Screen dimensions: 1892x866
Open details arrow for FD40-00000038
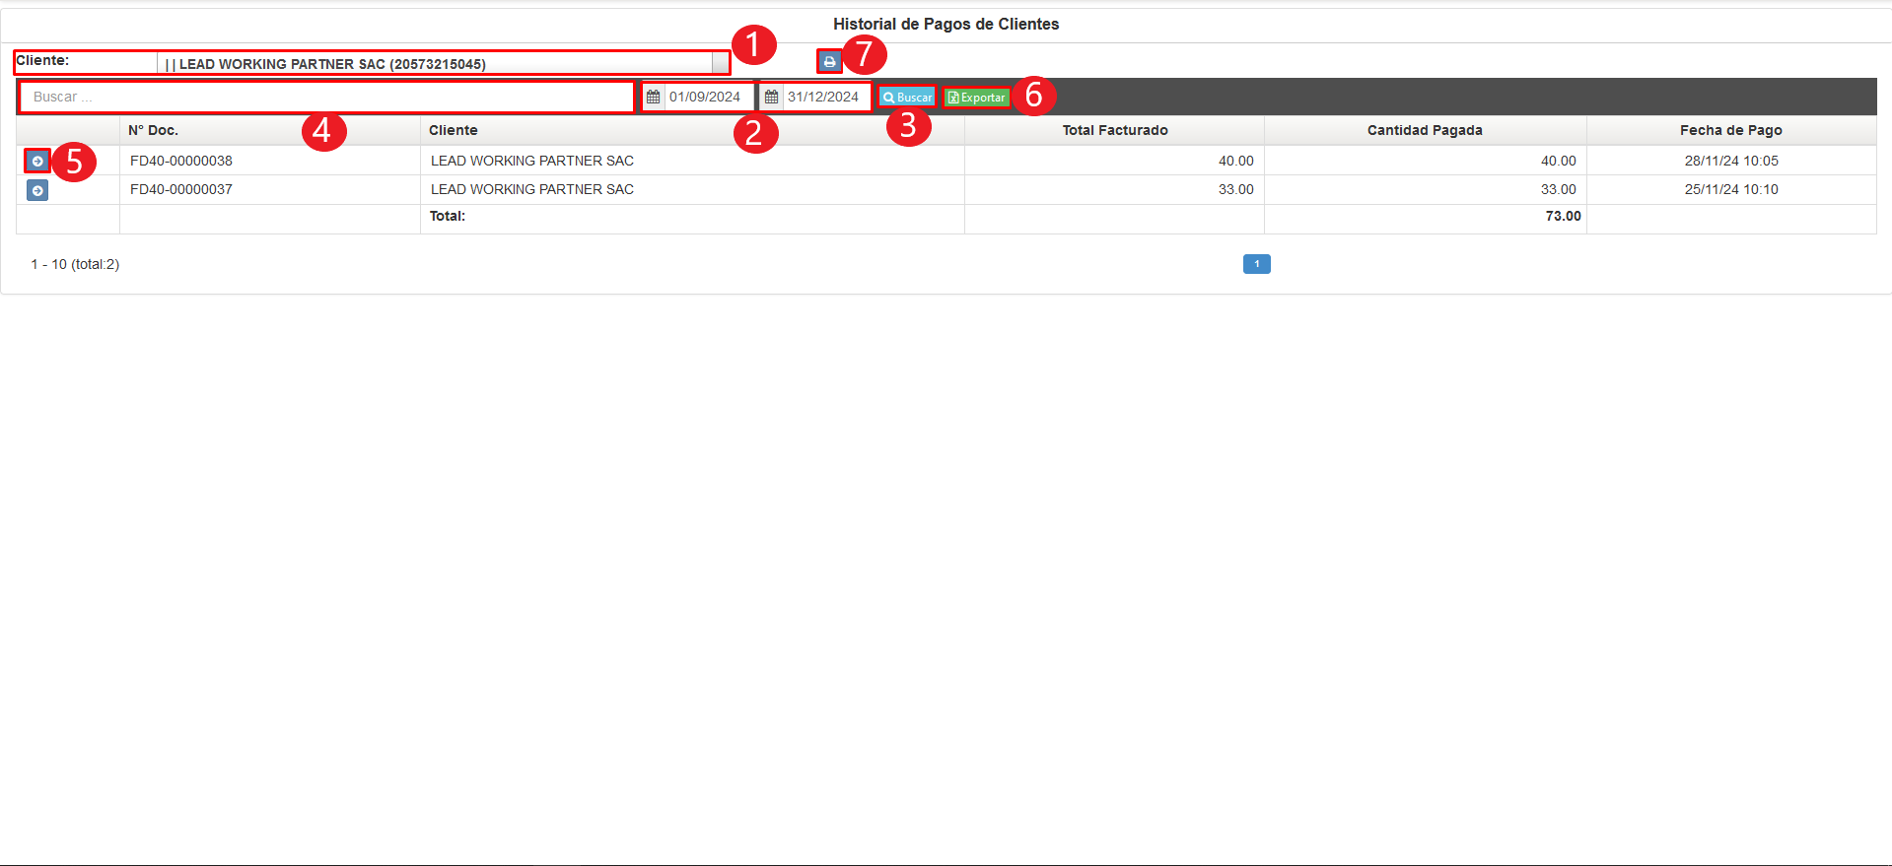37,161
